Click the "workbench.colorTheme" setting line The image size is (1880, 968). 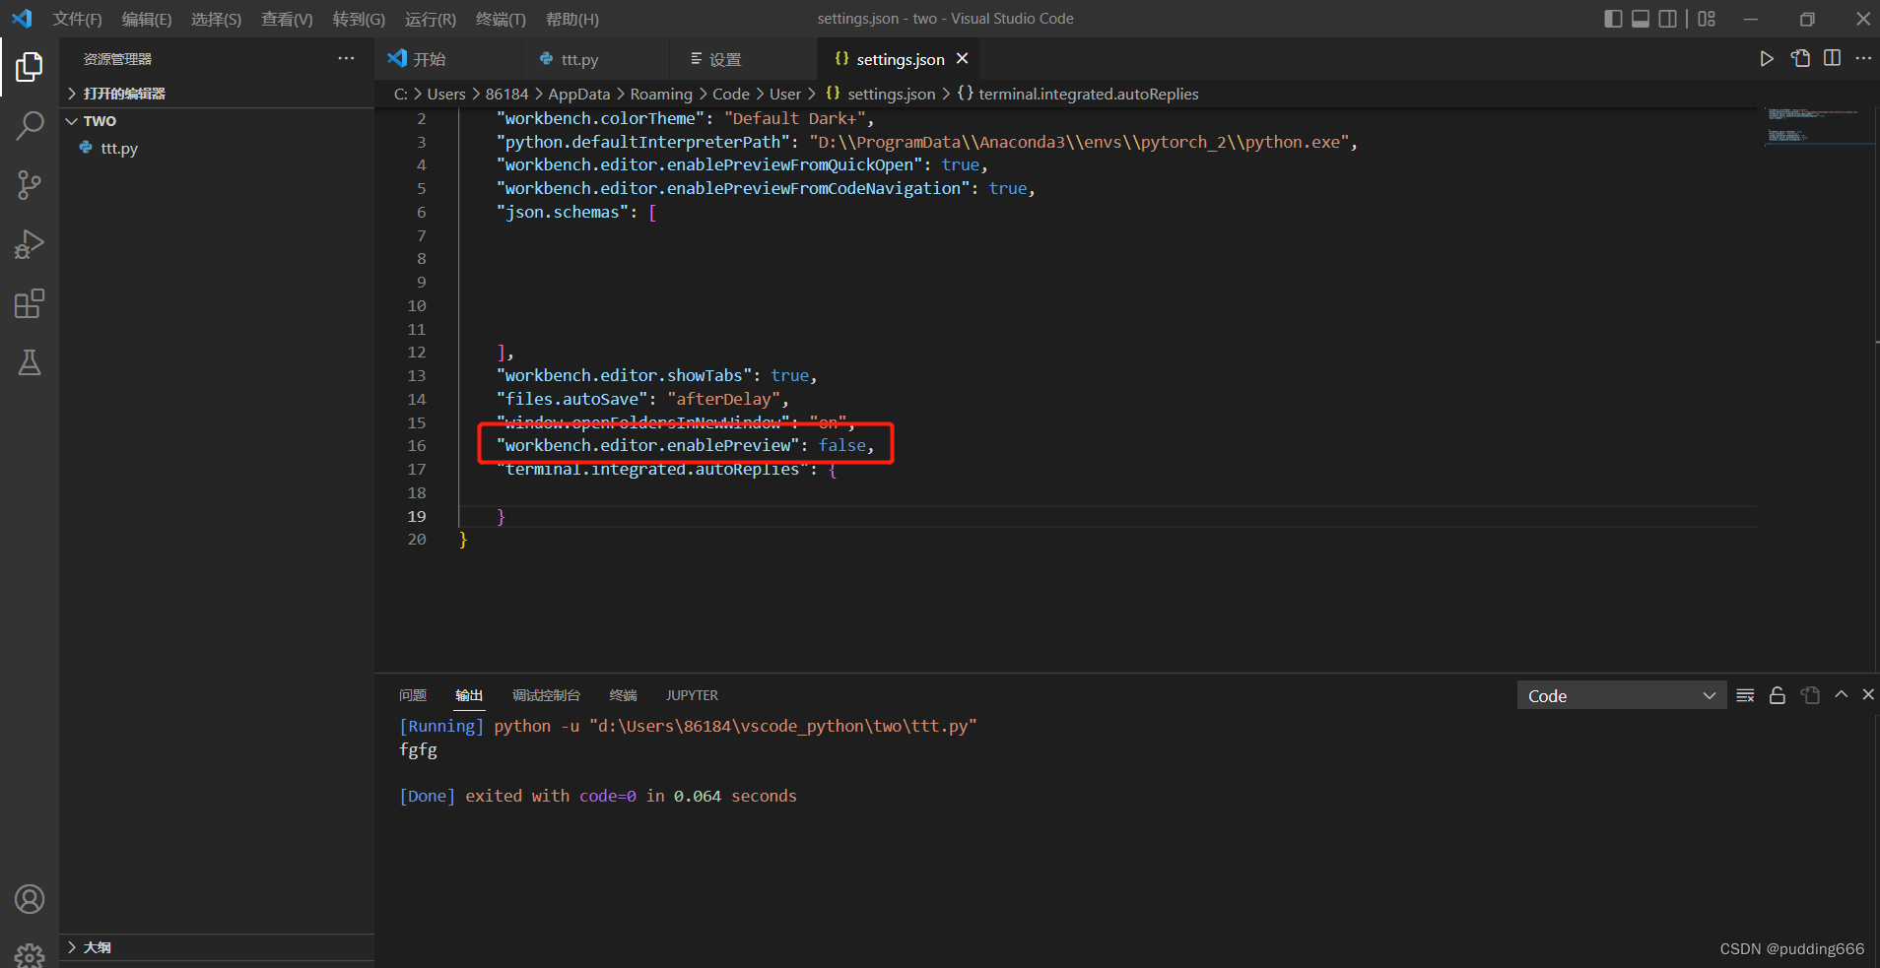tap(685, 118)
